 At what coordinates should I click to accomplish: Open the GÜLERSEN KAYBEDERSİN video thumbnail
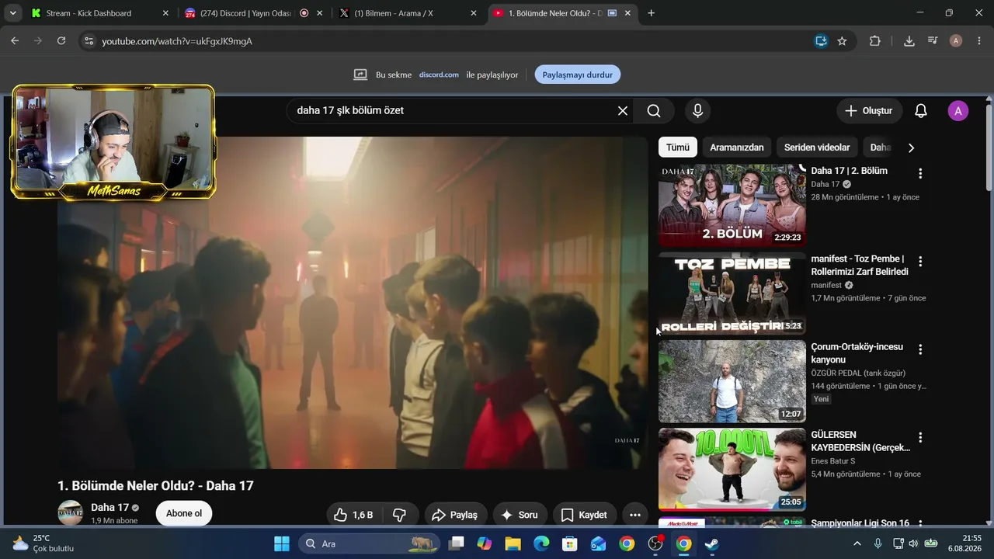click(x=732, y=469)
